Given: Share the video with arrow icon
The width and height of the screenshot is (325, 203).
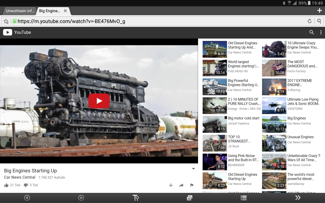Looking at the screenshot, I should tap(181, 185).
